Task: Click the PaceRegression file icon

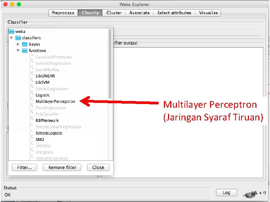Action: [x=31, y=107]
